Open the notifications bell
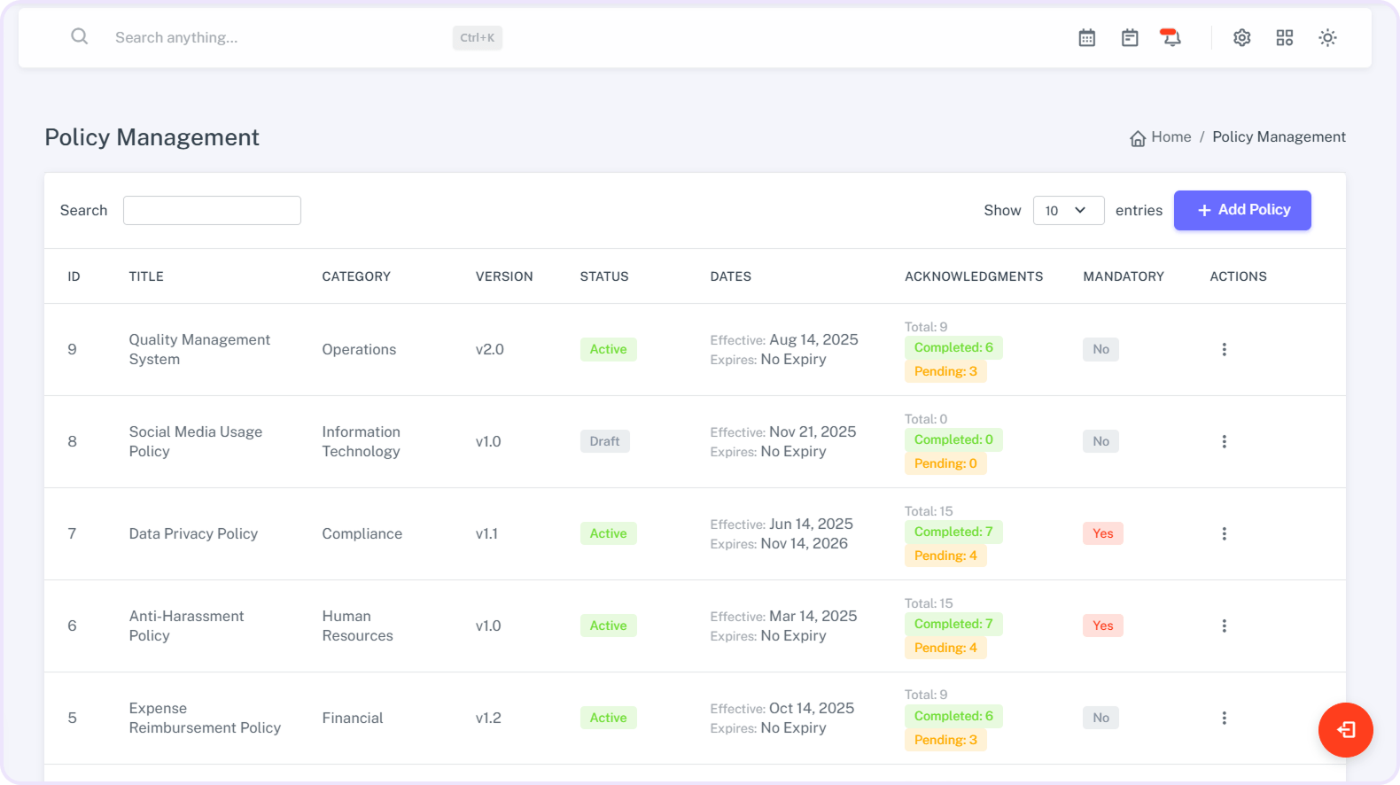The width and height of the screenshot is (1400, 785). (x=1171, y=38)
